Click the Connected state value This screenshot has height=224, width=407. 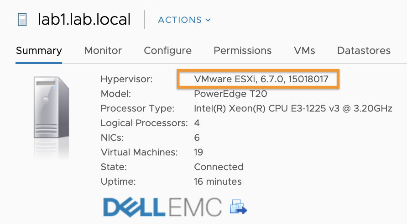(219, 167)
